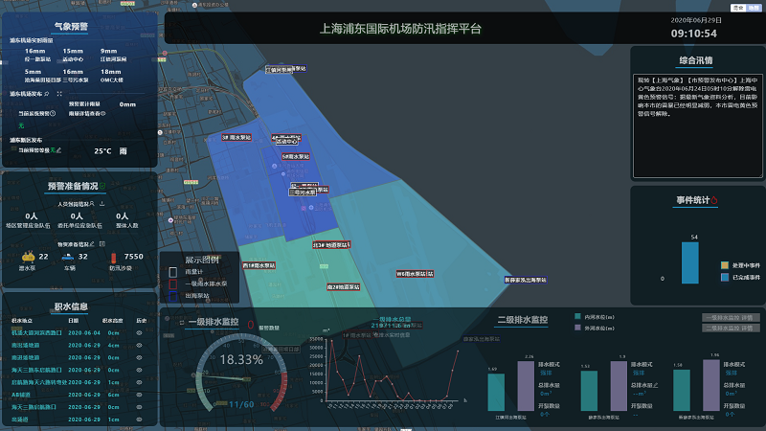Click the flood sandbag icon beside 7550
Viewport: 766px width, 431px height.
pos(115,257)
